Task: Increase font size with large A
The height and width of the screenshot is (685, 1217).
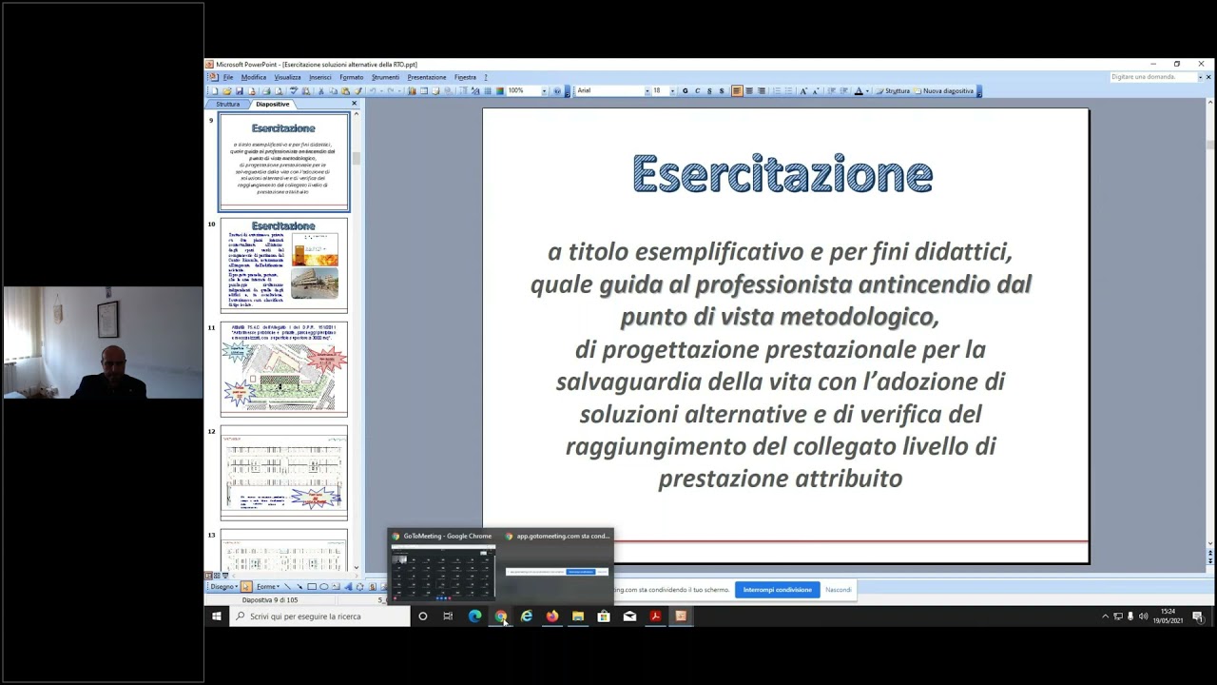Action: tap(803, 90)
